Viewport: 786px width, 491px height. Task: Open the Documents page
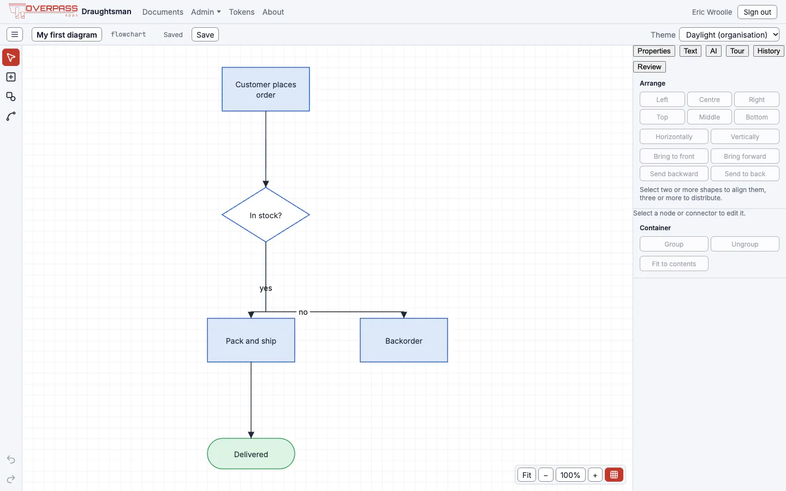163,11
